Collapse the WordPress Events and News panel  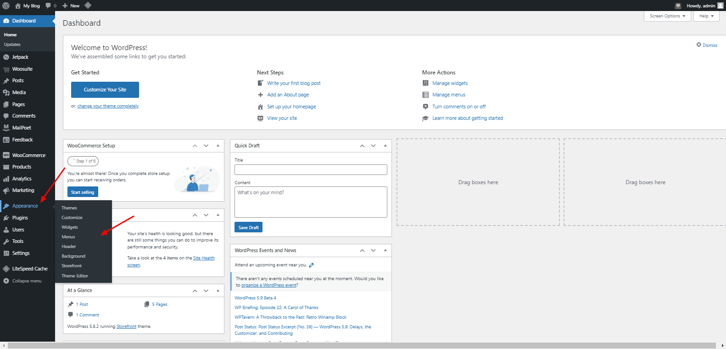(385, 250)
